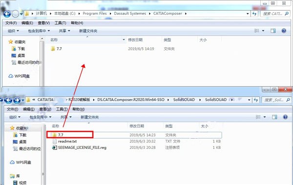This screenshot has width=293, height=185.
Task: Click DS.CATIA.Composer.R2020.Win64-SSQ breadcrumb segment
Action: [x=131, y=100]
